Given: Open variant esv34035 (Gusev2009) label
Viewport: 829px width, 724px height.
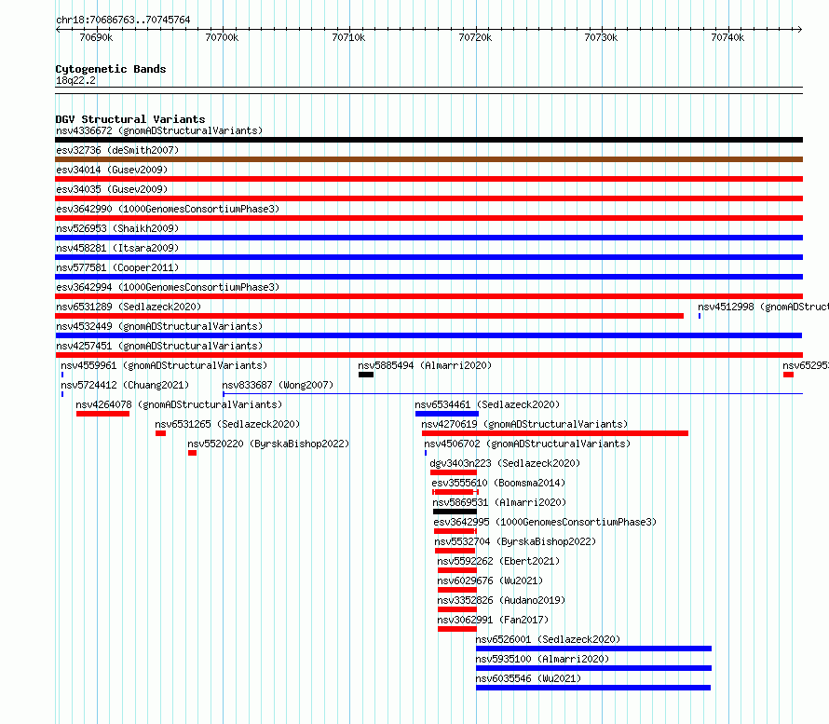Looking at the screenshot, I should tap(112, 189).
